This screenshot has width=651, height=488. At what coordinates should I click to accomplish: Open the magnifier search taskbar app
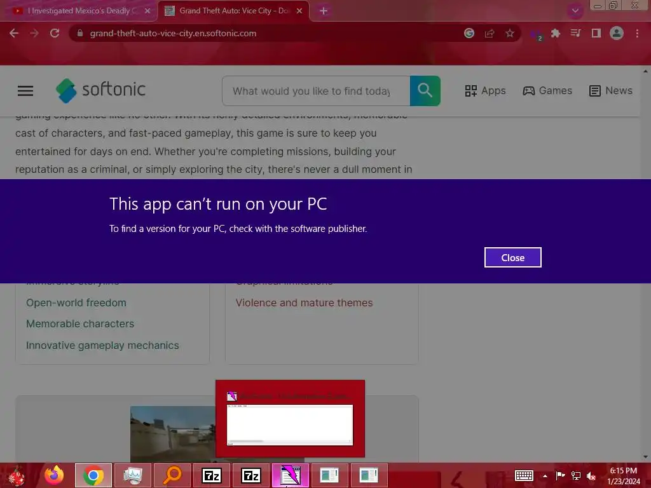click(172, 475)
